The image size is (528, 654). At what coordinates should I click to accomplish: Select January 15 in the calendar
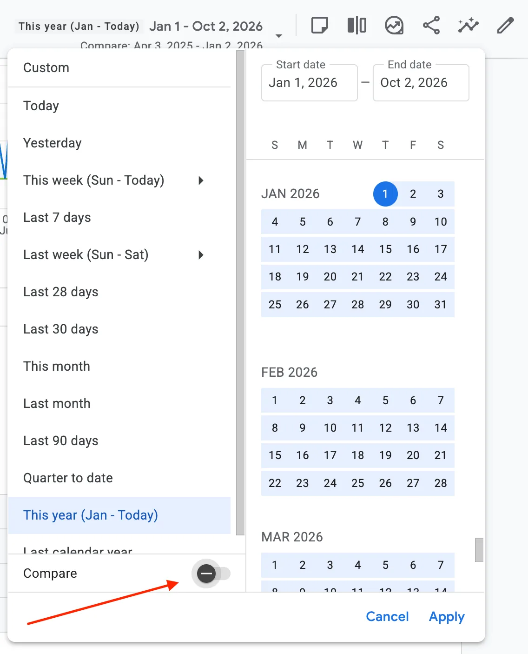(385, 249)
